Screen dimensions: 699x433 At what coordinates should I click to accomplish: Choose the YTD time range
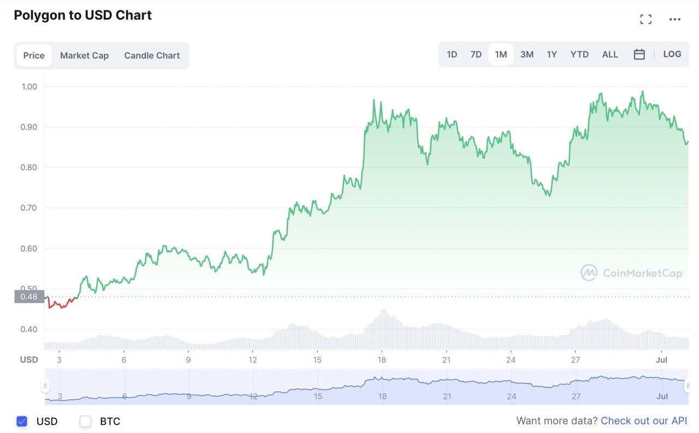(579, 55)
